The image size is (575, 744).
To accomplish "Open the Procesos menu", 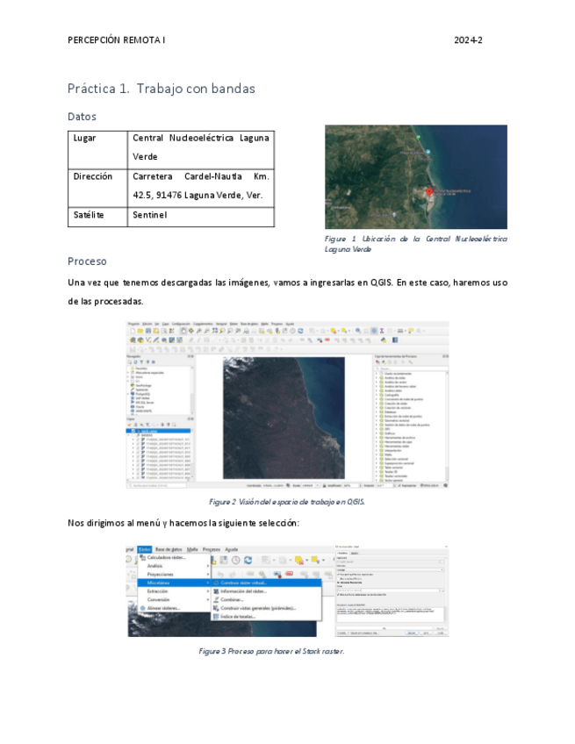I will coord(212,549).
